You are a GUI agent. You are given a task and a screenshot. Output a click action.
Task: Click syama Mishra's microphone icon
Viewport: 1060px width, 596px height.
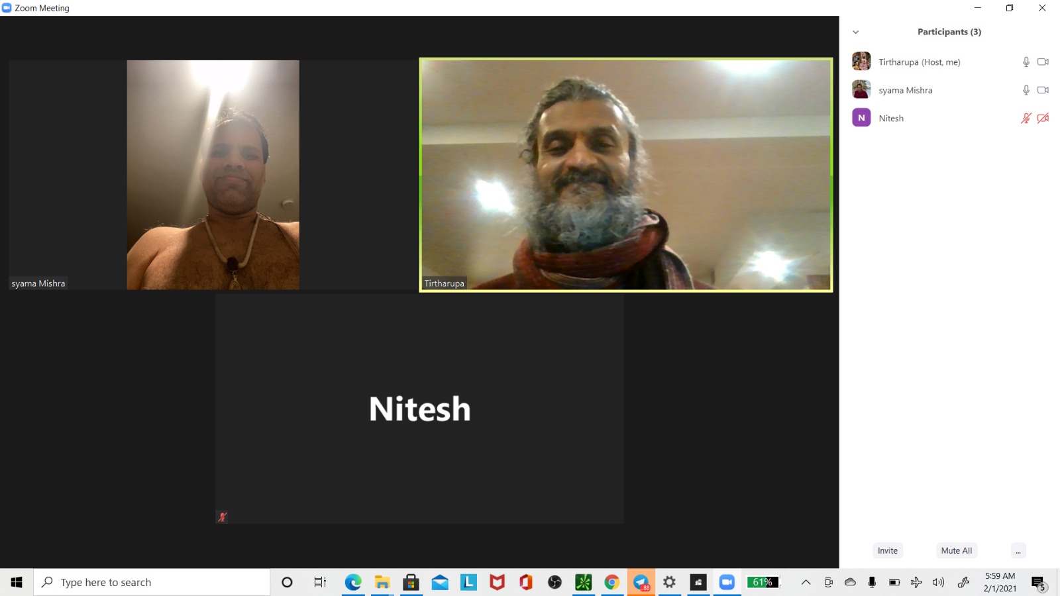1026,90
